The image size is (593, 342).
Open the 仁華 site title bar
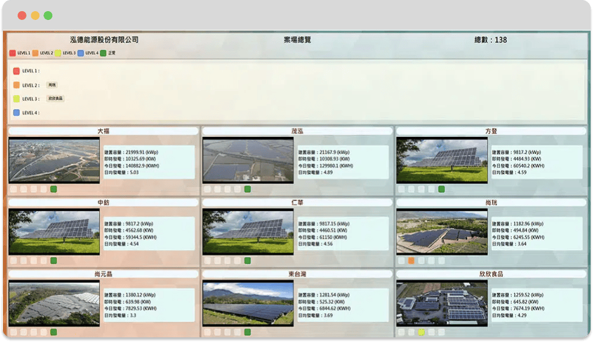(297, 202)
